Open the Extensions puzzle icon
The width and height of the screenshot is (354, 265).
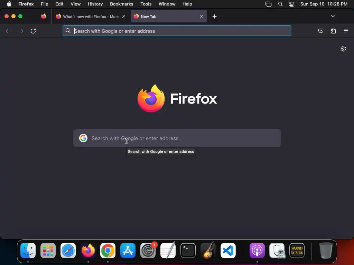[x=333, y=31]
